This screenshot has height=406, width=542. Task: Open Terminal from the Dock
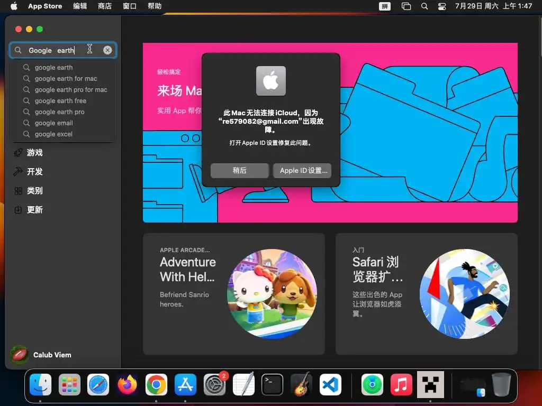pyautogui.click(x=272, y=385)
